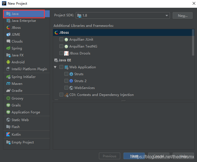Open the Project SDK dropdown
197x162 pixels.
(x=123, y=15)
